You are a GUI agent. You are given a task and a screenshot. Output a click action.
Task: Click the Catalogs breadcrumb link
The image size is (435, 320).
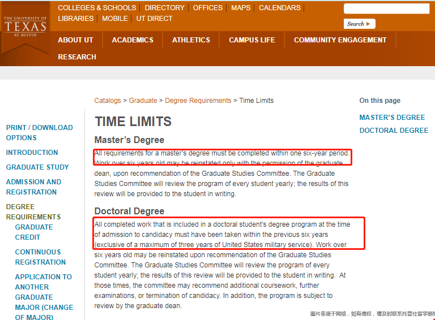108,101
